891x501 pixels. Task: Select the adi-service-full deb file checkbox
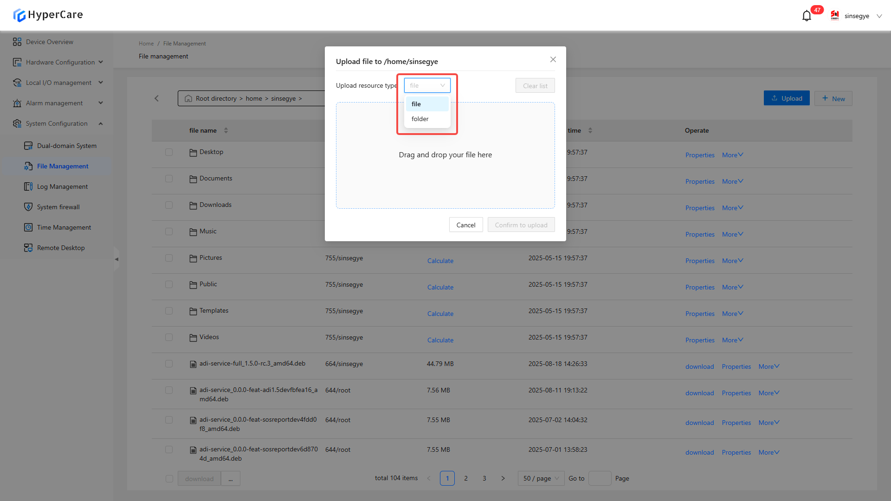[x=169, y=364]
